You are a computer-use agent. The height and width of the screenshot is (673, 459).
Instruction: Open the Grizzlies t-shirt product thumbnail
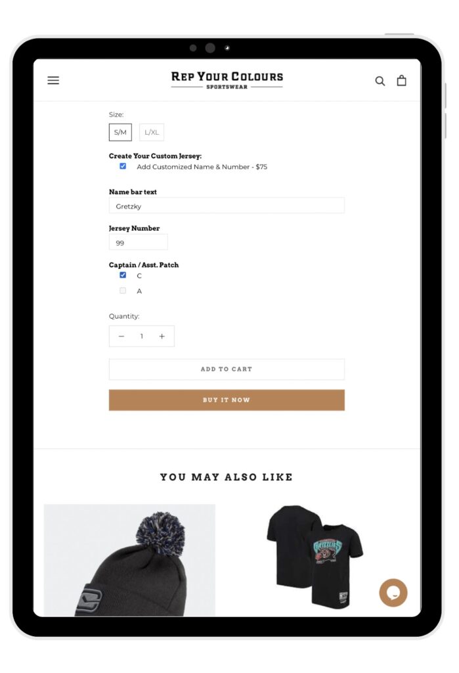315,557
